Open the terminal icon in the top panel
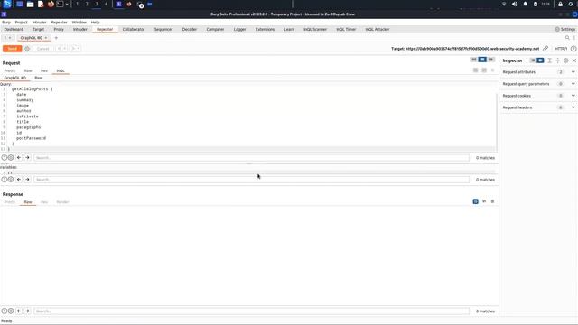This screenshot has width=578, height=325. click(60, 4)
